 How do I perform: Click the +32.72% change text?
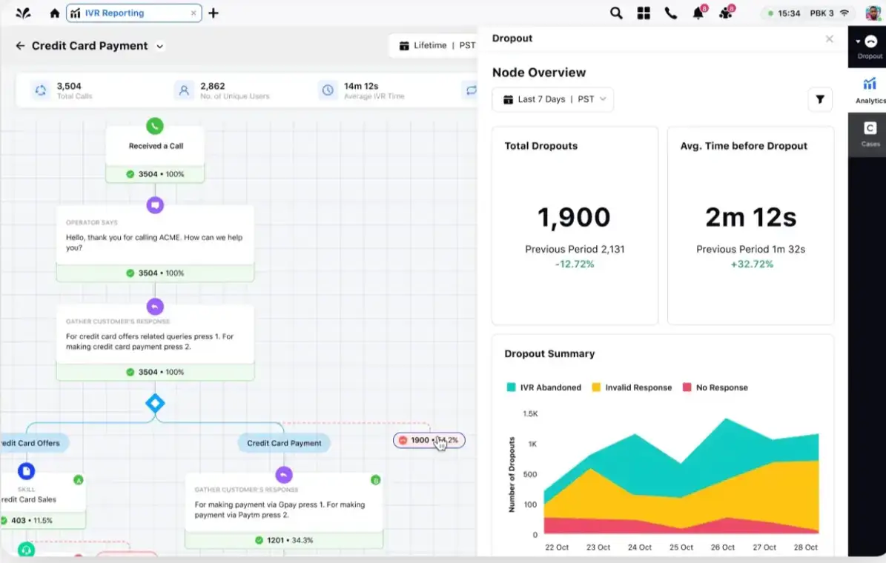752,264
